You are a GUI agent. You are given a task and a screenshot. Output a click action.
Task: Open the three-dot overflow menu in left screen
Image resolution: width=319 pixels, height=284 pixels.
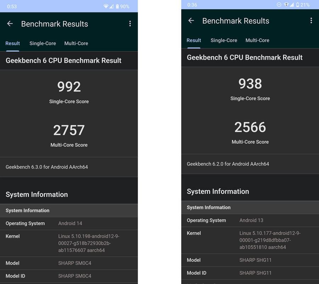tap(130, 24)
